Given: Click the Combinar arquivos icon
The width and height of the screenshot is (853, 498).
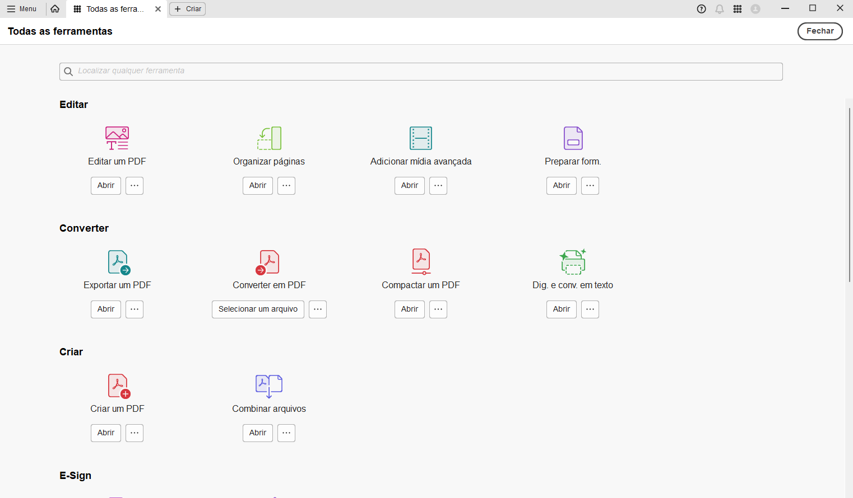Looking at the screenshot, I should coord(269,386).
